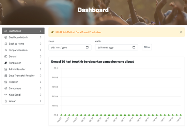Image resolution: width=187 pixels, height=129 pixels.
Task: Click the Filter button
Action: (147, 47)
